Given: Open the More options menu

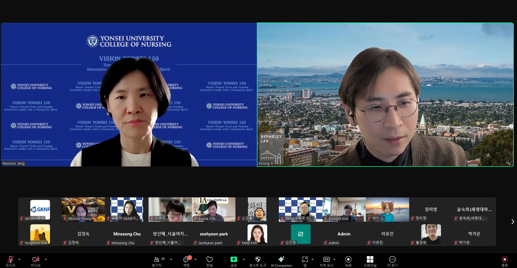Looking at the screenshot, I should [x=392, y=261].
